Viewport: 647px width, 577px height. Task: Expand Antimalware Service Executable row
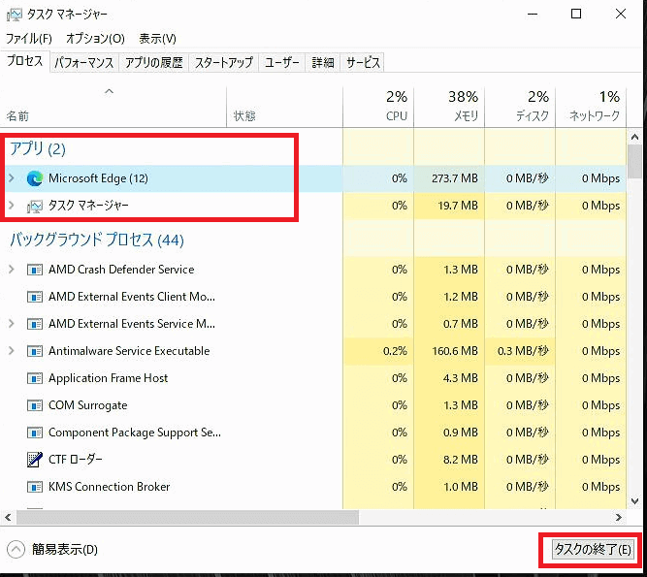(x=12, y=351)
